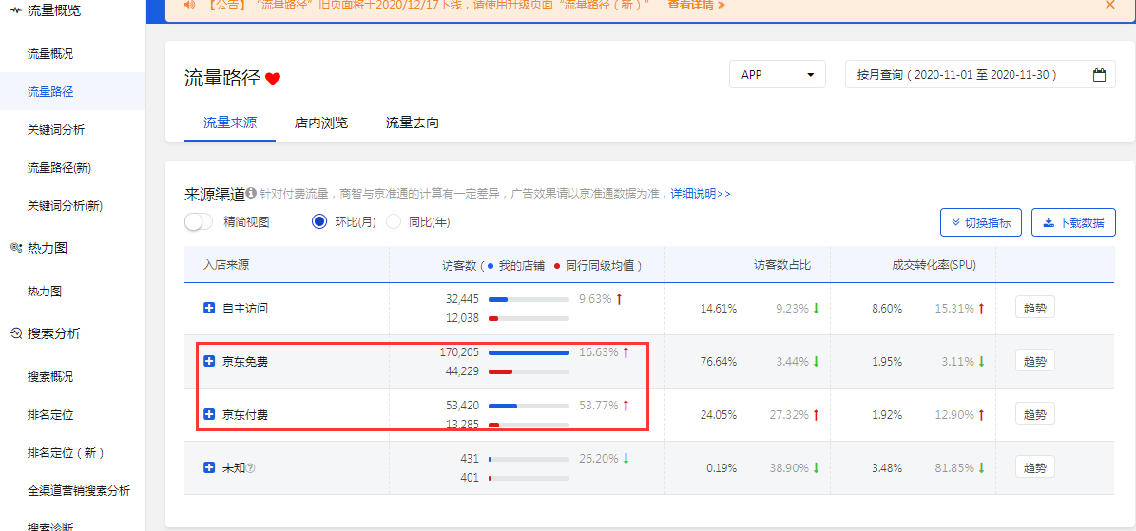Close the announcement banner

point(1110,5)
